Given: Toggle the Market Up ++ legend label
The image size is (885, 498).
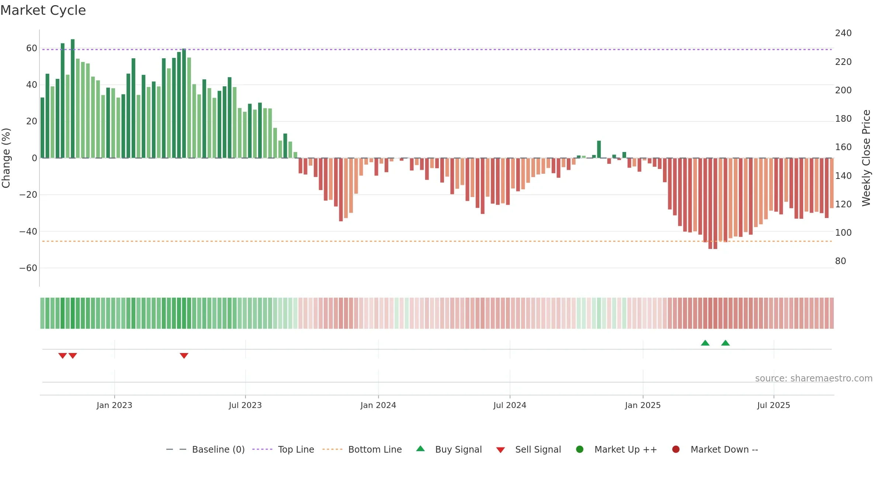Looking at the screenshot, I should 626,450.
